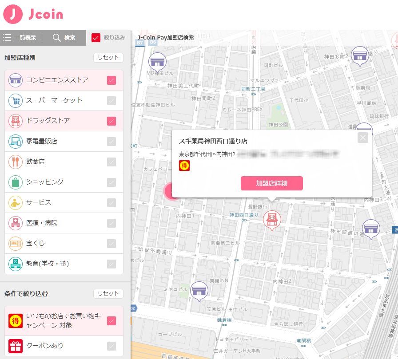
Task: Click the search magnifier icon
Action: click(56, 38)
